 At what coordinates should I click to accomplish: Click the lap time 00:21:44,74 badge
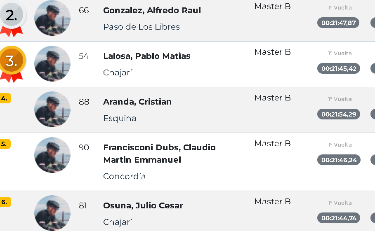[338, 218]
